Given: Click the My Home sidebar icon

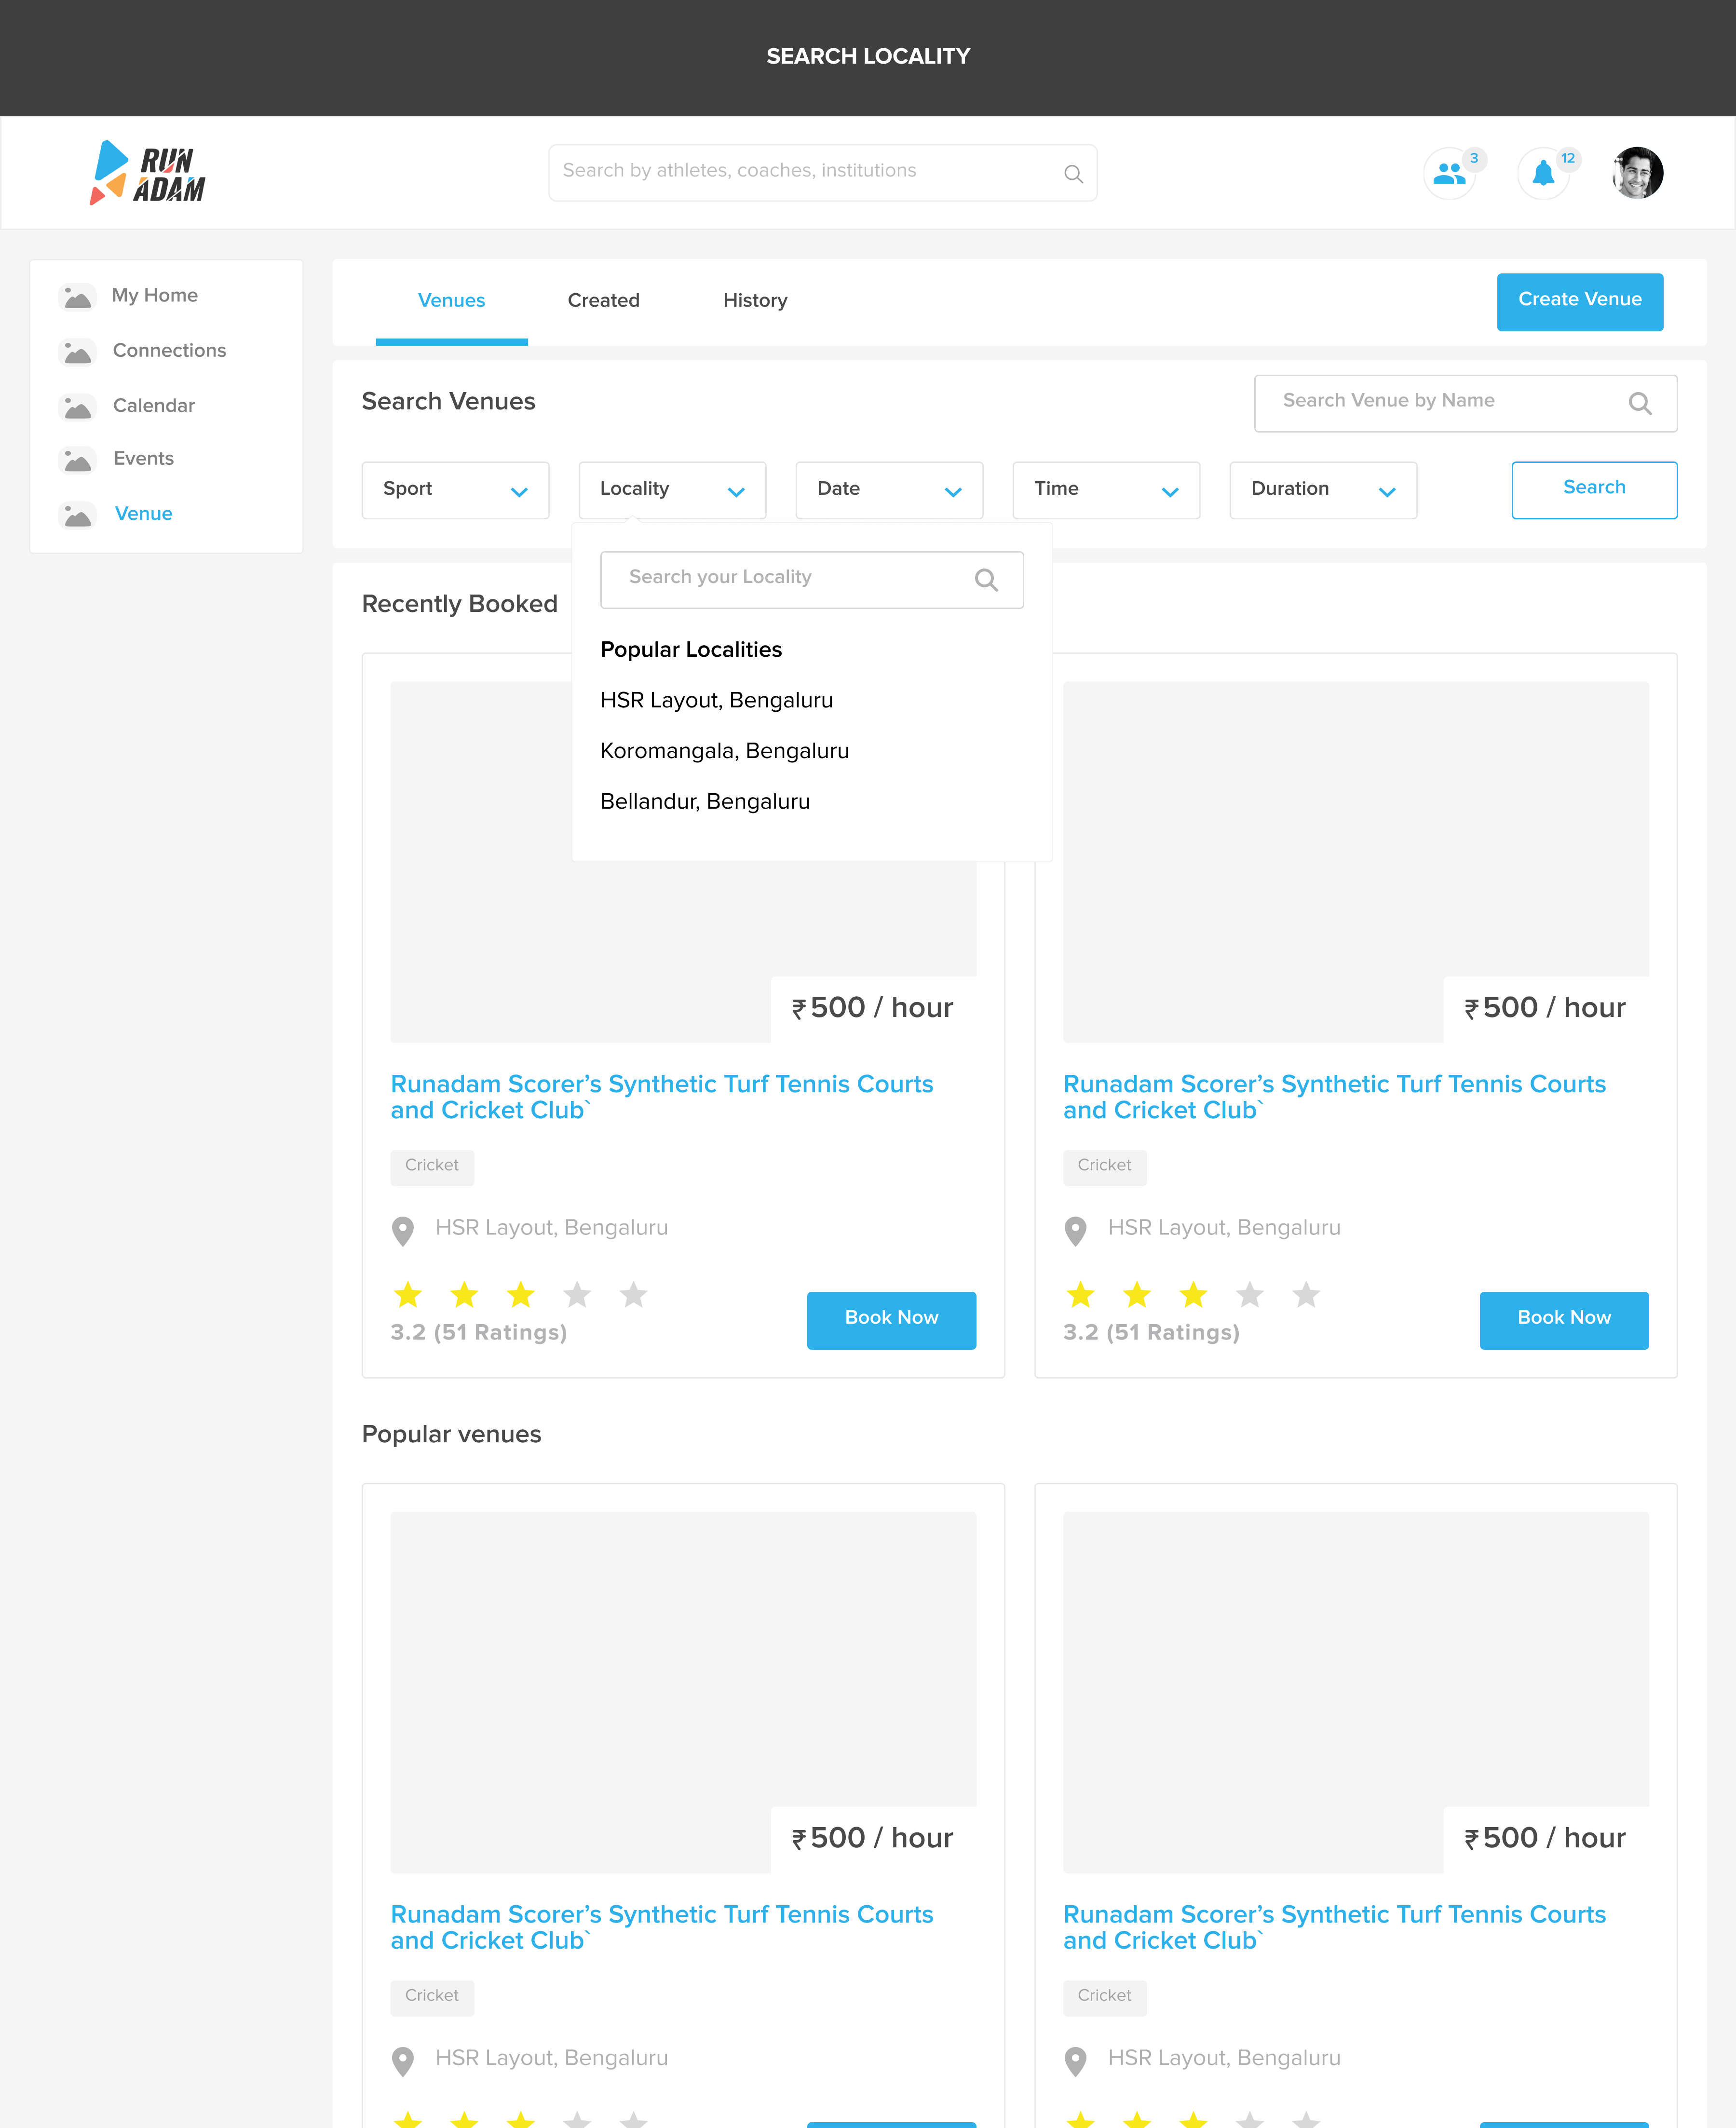Looking at the screenshot, I should tap(77, 297).
